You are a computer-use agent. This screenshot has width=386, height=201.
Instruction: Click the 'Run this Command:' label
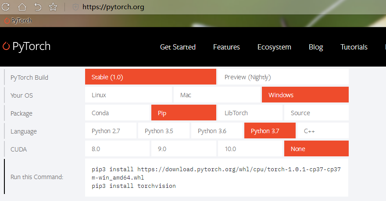(x=37, y=177)
